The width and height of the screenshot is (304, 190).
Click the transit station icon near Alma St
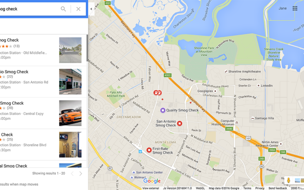click(x=140, y=151)
